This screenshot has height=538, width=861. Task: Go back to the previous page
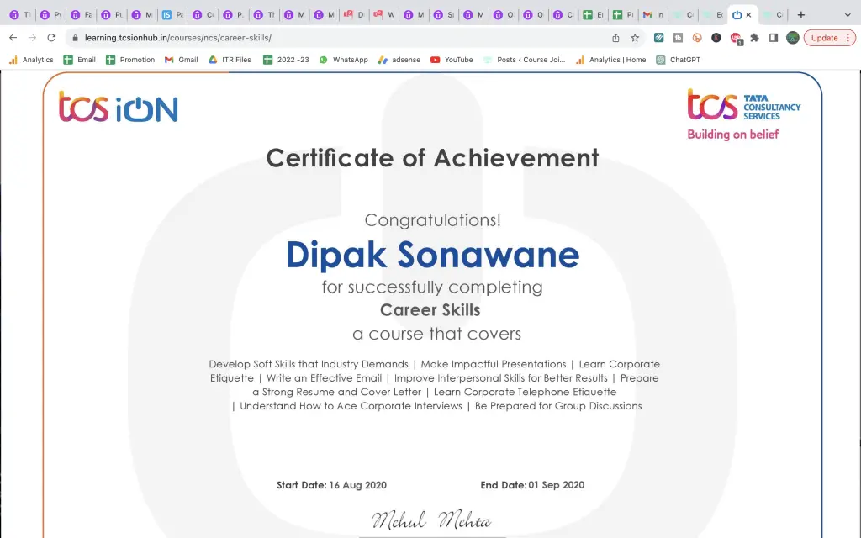[x=13, y=38]
